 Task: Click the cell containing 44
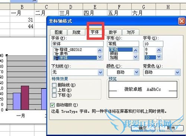click(x=22, y=26)
